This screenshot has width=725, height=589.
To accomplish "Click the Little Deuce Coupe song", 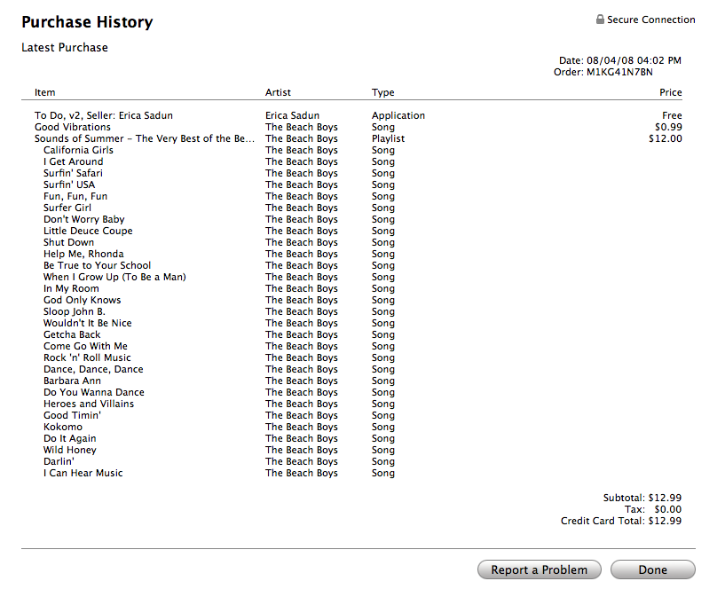I will (88, 231).
